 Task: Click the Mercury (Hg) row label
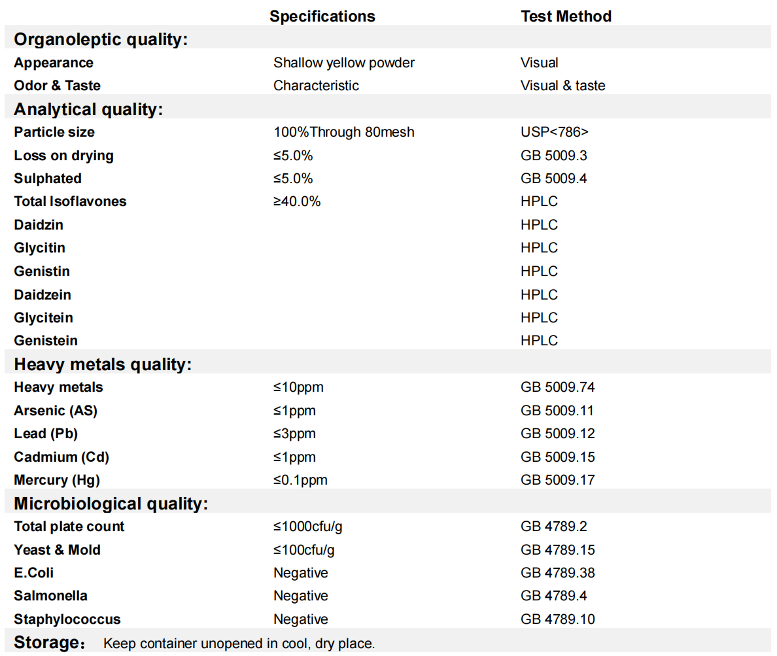[57, 480]
